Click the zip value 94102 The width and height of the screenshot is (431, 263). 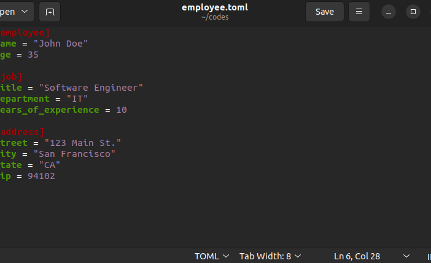click(x=41, y=176)
